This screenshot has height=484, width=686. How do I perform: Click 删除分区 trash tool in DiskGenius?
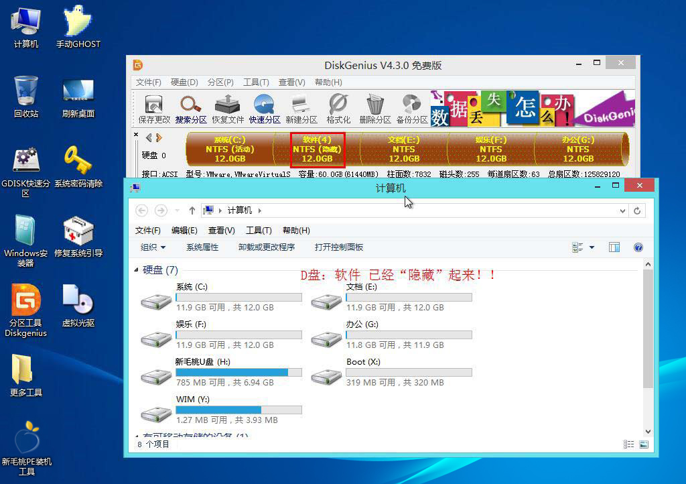[375, 109]
